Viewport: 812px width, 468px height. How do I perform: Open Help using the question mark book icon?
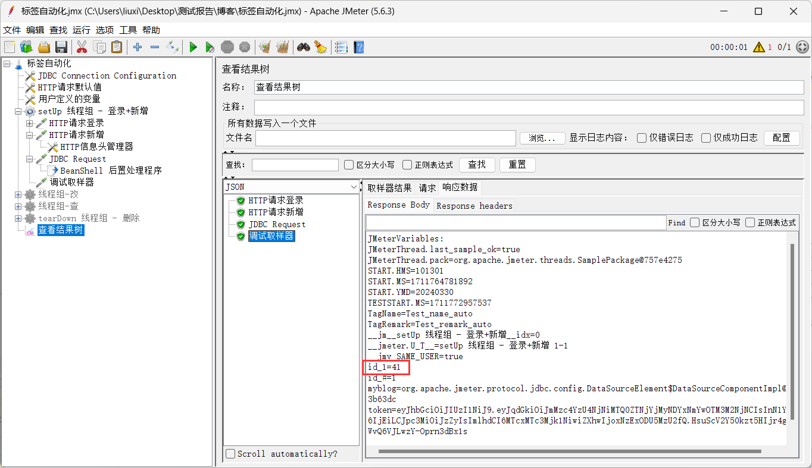point(358,47)
